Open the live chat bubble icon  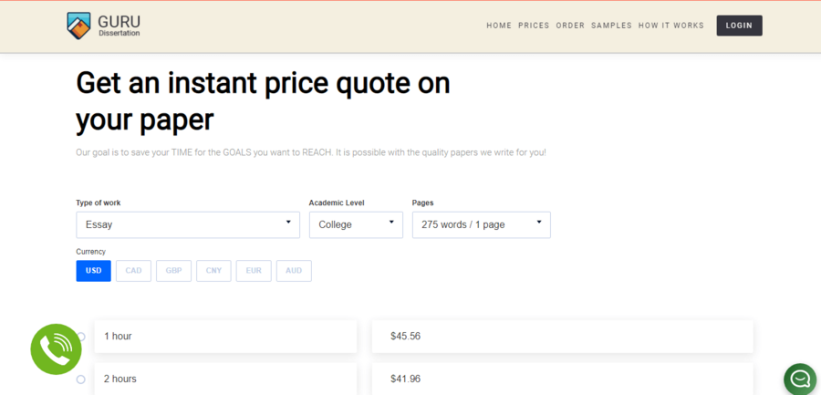801,379
